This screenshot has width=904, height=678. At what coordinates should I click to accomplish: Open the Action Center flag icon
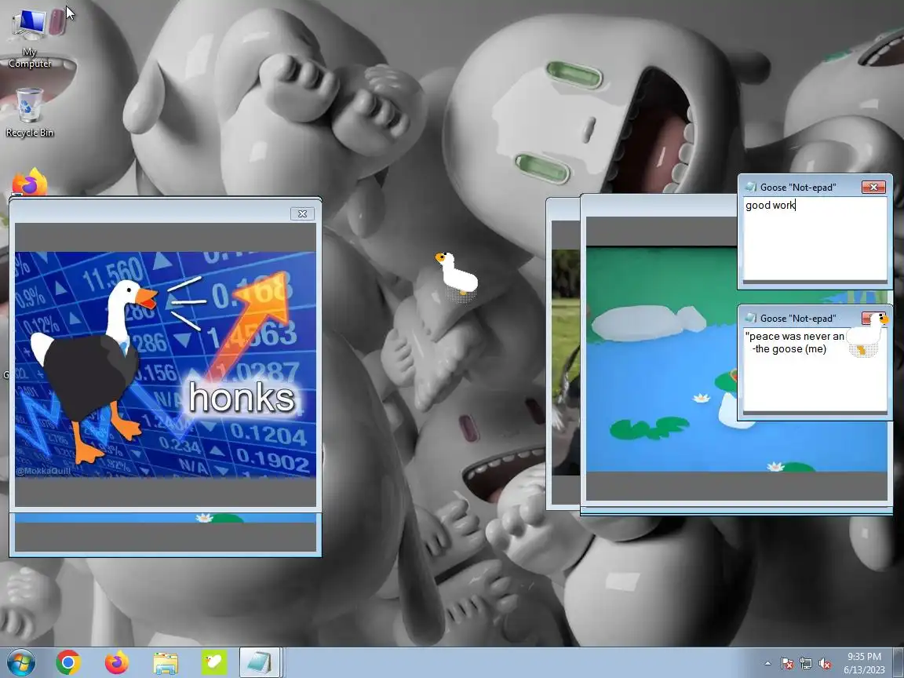(x=786, y=664)
